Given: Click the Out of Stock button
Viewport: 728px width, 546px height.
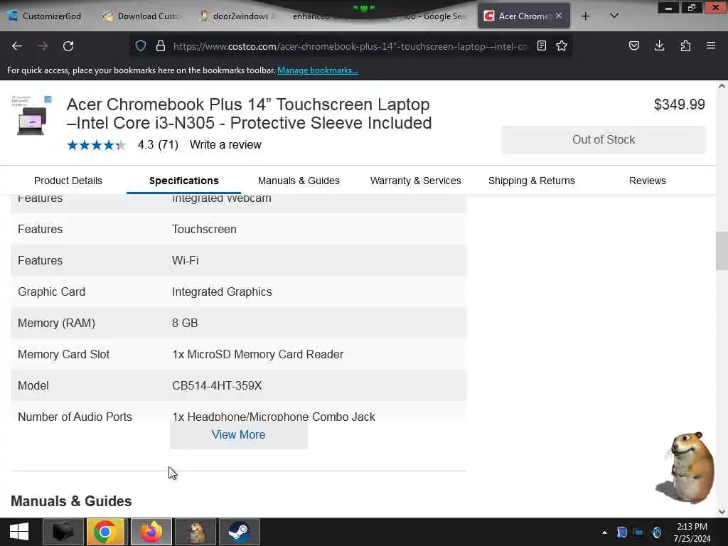Looking at the screenshot, I should coord(603,140).
